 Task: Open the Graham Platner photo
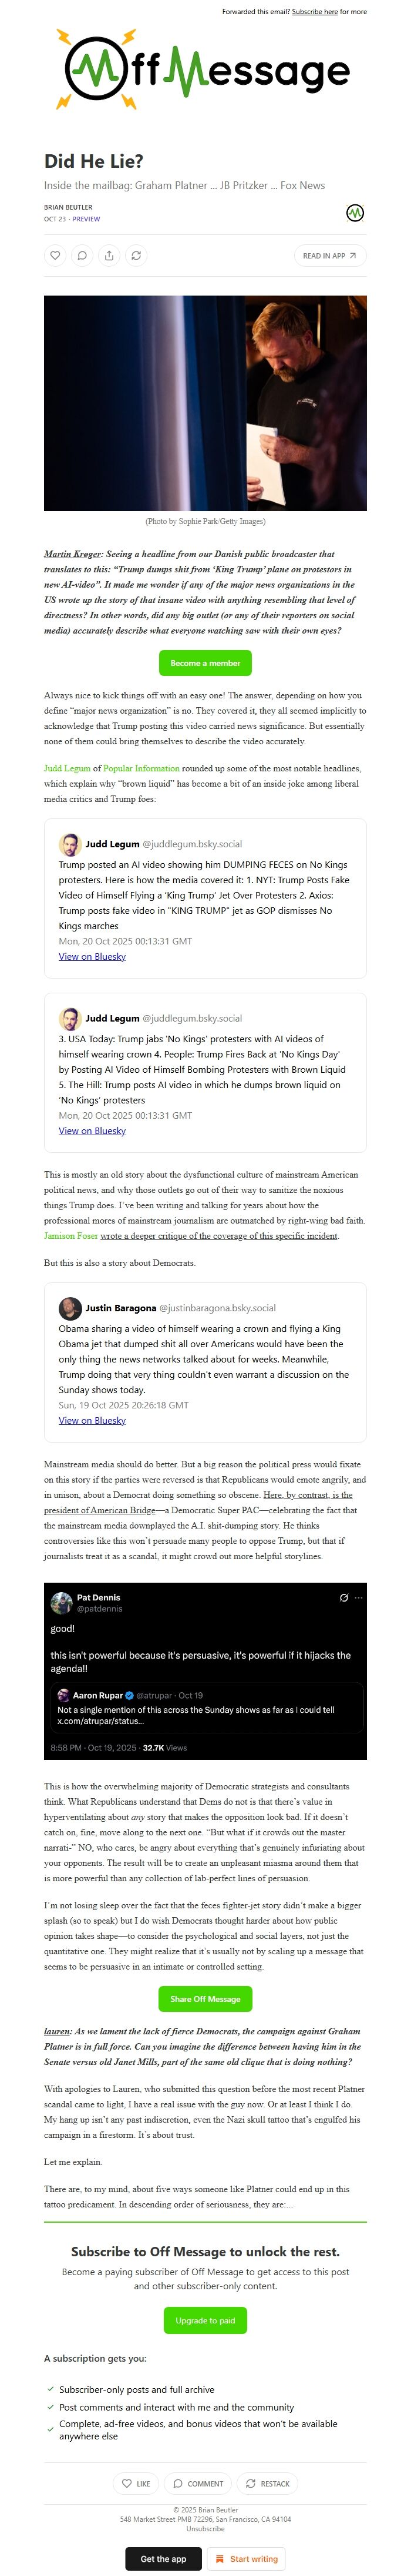tap(206, 403)
